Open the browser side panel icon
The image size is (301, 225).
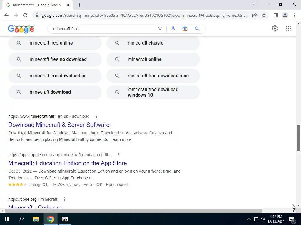click(x=276, y=15)
